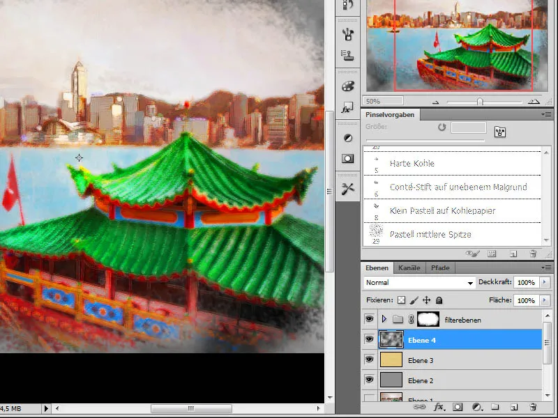This screenshot has height=418, width=558.
Task: Click the Deckkraft 100% value field
Action: pyautogui.click(x=527, y=282)
